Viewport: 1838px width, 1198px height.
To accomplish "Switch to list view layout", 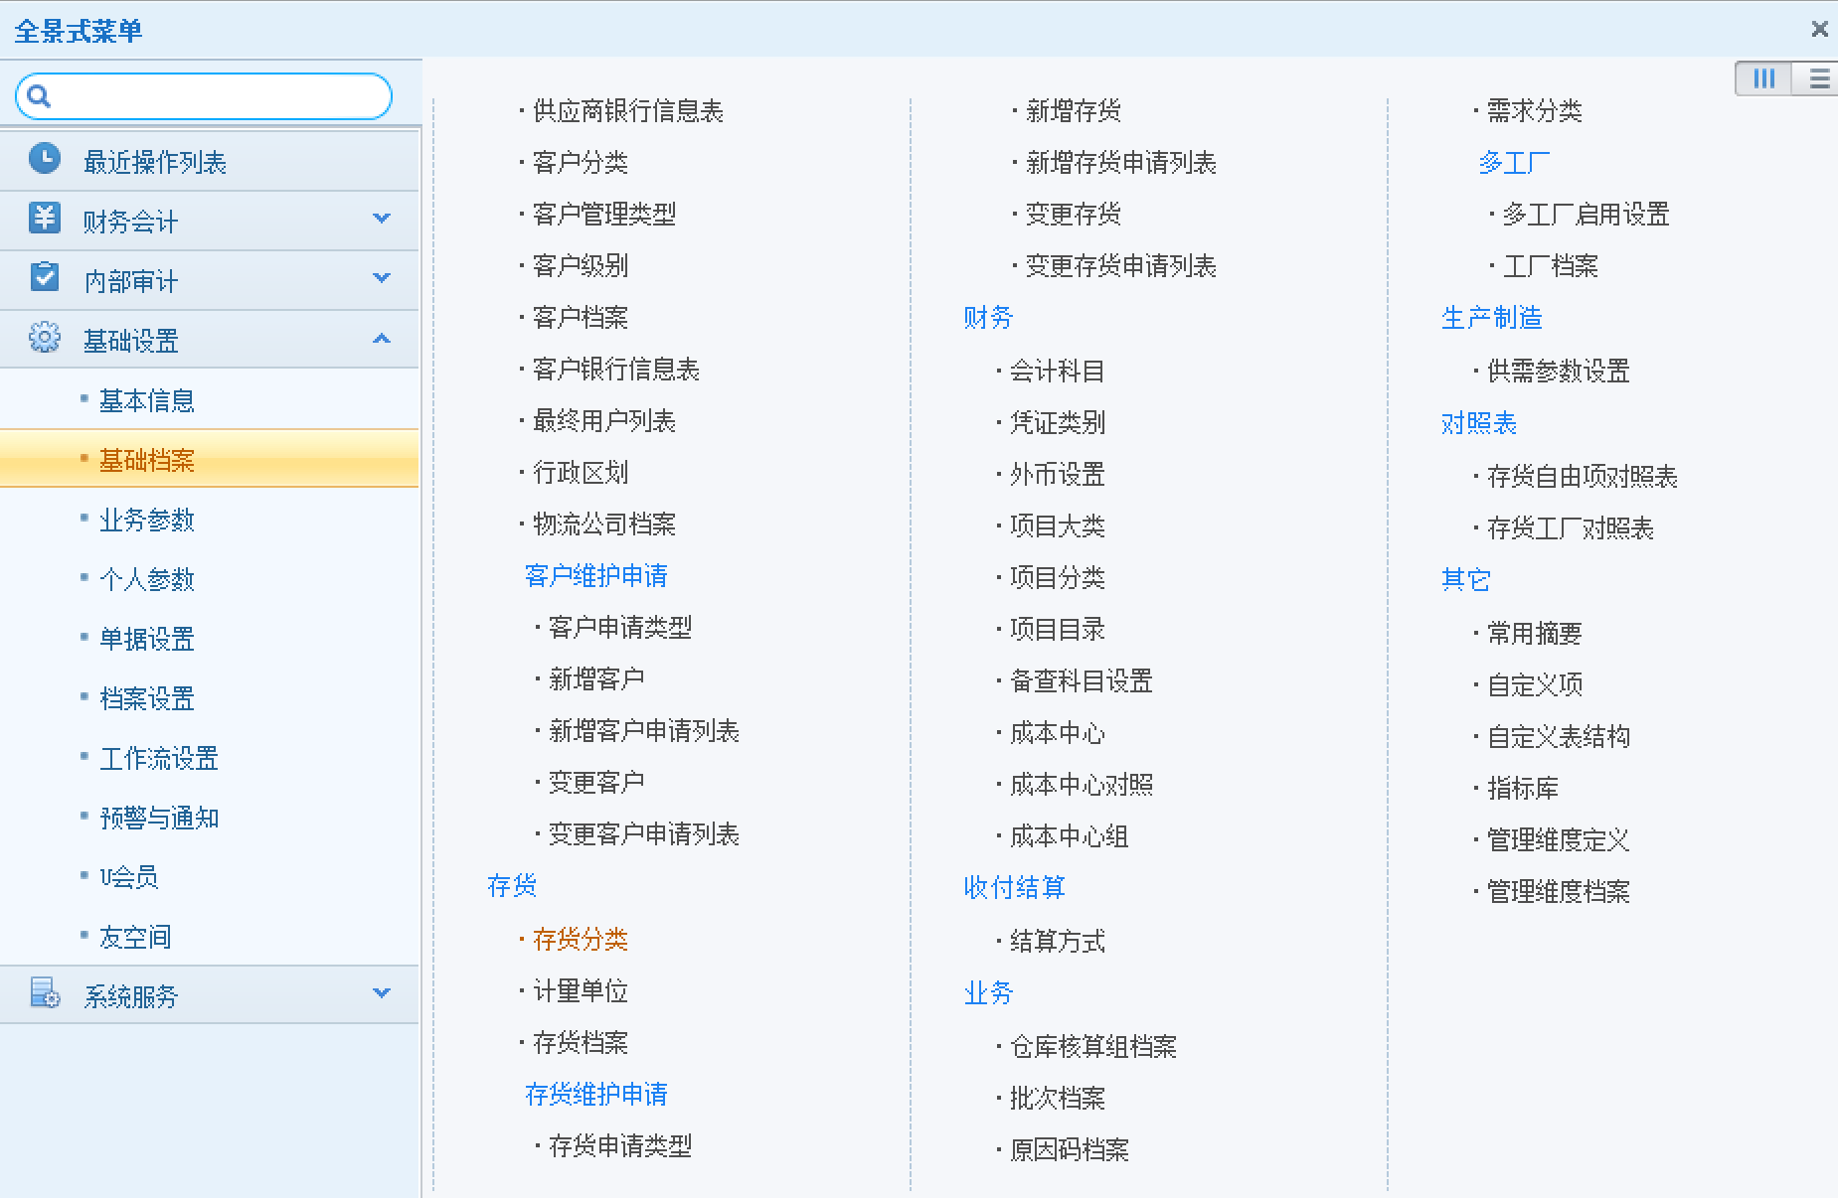I will (1817, 78).
